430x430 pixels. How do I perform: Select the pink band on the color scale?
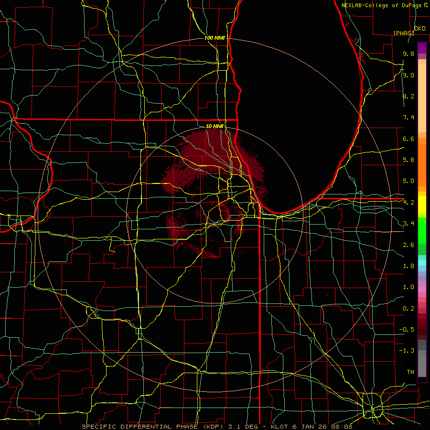coord(422,290)
